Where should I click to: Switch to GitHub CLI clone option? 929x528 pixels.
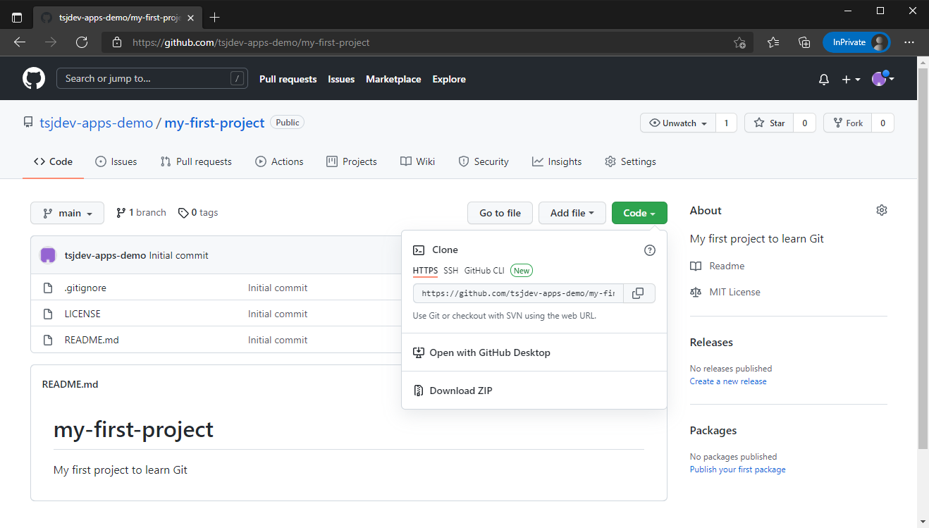tap(484, 271)
